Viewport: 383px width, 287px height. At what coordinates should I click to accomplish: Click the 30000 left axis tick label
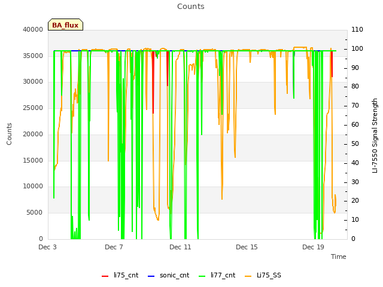pos(33,82)
